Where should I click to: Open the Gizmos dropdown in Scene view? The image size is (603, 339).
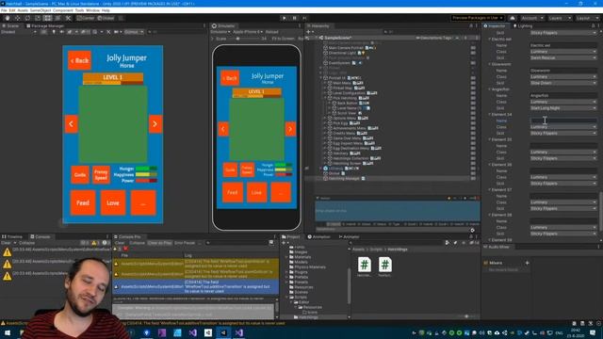click(x=134, y=32)
